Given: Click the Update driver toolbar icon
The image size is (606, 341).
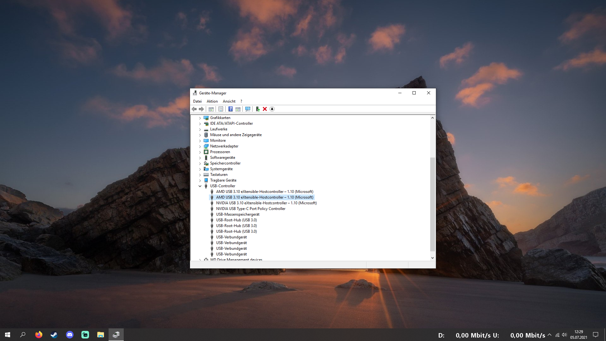Looking at the screenshot, I should [258, 109].
